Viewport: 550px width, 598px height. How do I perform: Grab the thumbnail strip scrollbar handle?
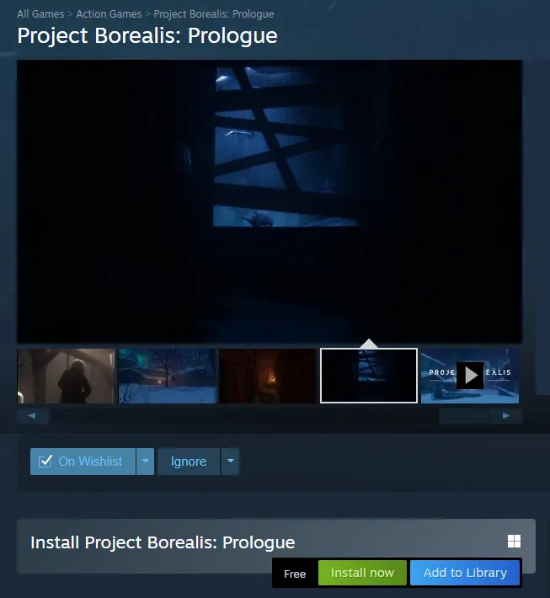[464, 416]
